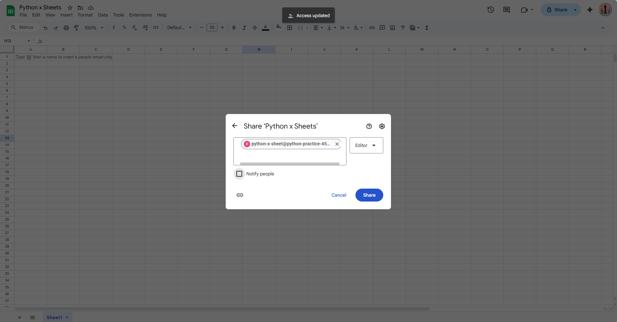Open version history clock icon

point(491,10)
